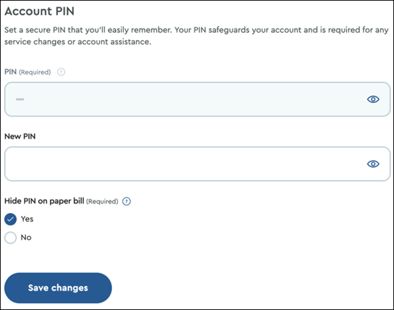
Task: Click '(Required)' text next to PIN label
Action: click(x=35, y=73)
